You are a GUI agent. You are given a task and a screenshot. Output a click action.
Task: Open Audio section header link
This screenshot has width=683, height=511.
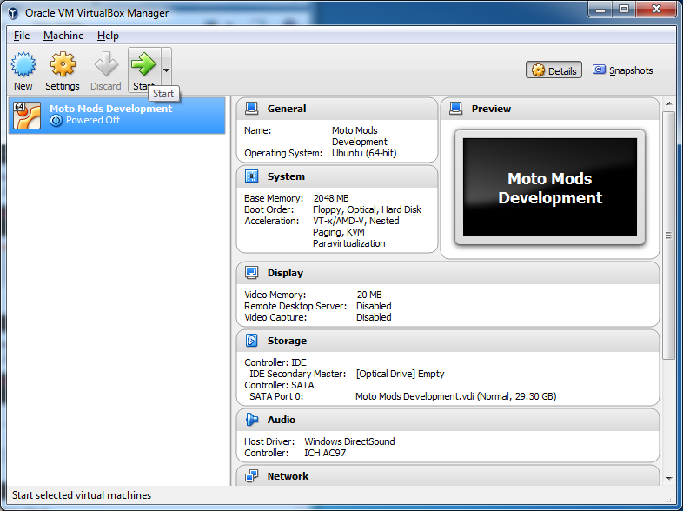[x=282, y=420]
